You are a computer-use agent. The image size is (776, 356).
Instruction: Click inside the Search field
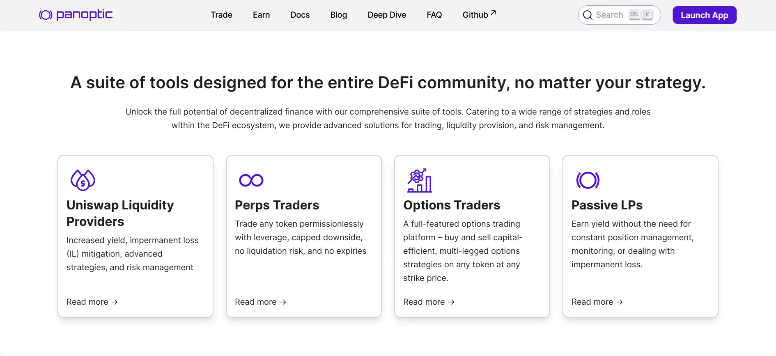click(609, 15)
